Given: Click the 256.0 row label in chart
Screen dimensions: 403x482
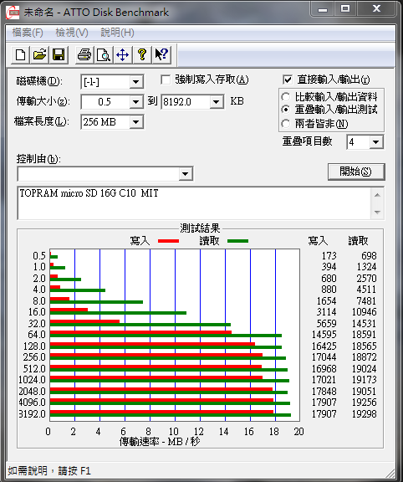Looking at the screenshot, I should [x=34, y=357].
